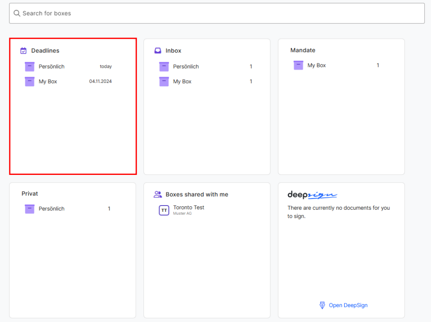Click the box icon next to Persönlich in Inbox

point(163,66)
